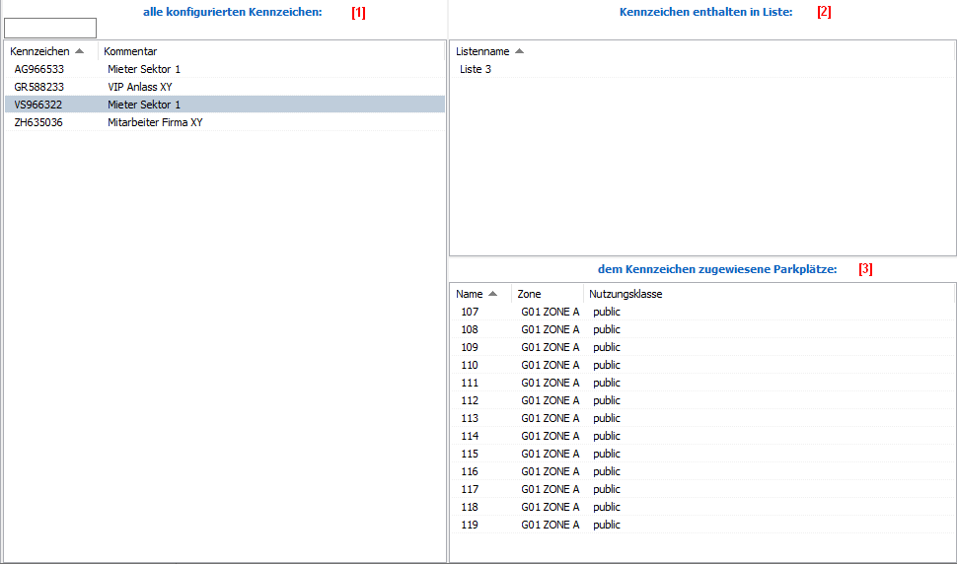Select parking space 110 row
Image resolution: width=957 pixels, height=564 pixels.
[x=470, y=365]
